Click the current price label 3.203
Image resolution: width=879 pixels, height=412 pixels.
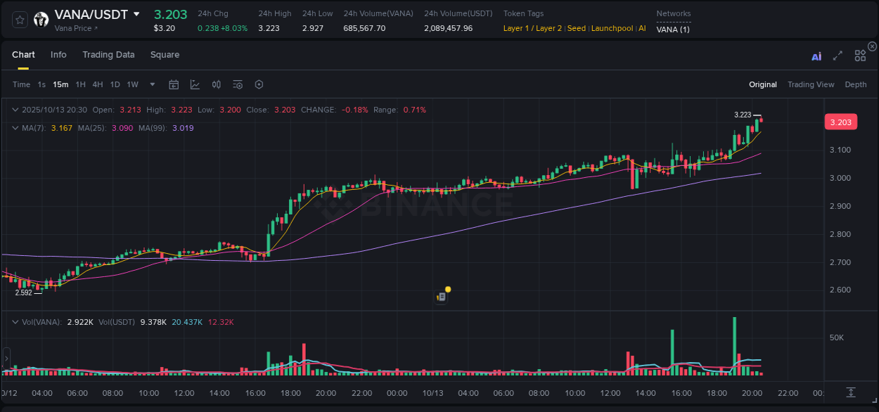tap(841, 122)
